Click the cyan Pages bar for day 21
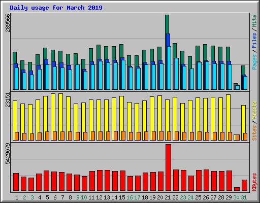The image size is (260, 203). [169, 68]
